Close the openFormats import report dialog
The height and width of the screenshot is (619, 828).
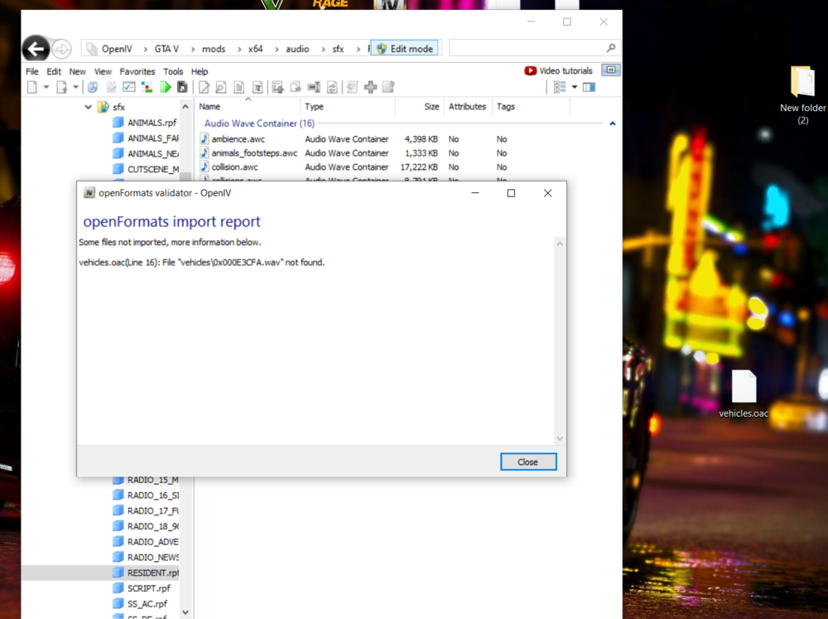528,462
